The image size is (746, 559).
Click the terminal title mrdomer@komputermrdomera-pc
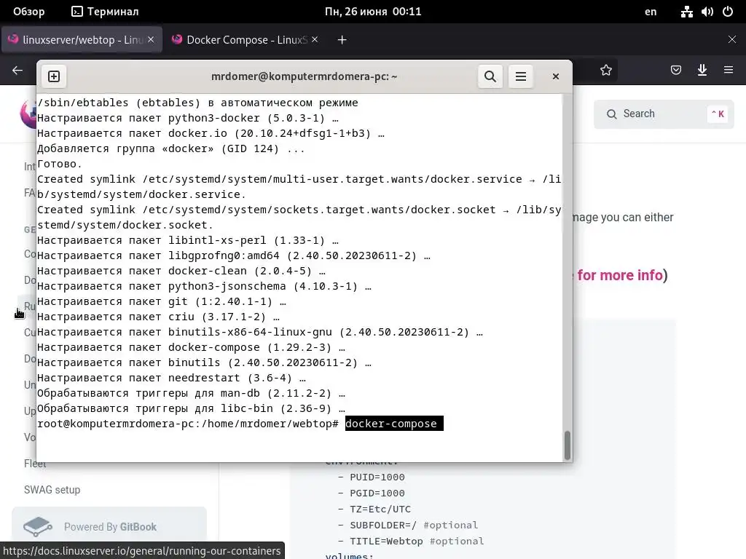304,76
